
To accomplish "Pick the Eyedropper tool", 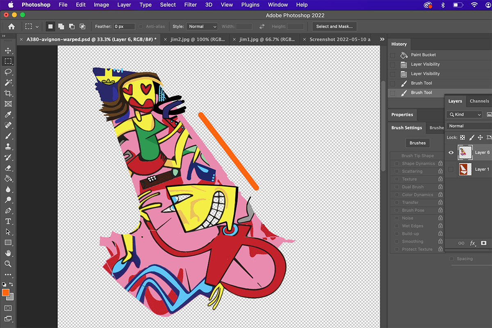I will point(8,115).
